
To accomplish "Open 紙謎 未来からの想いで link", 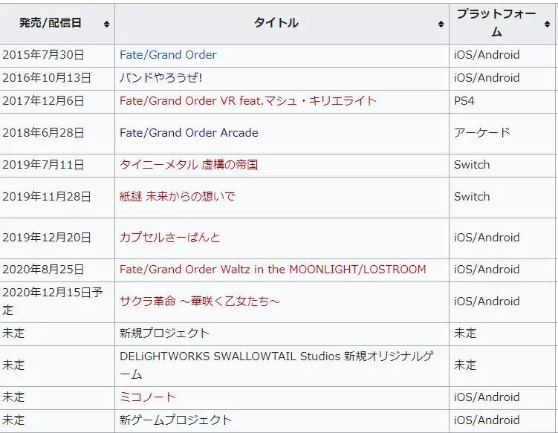I will [x=178, y=196].
